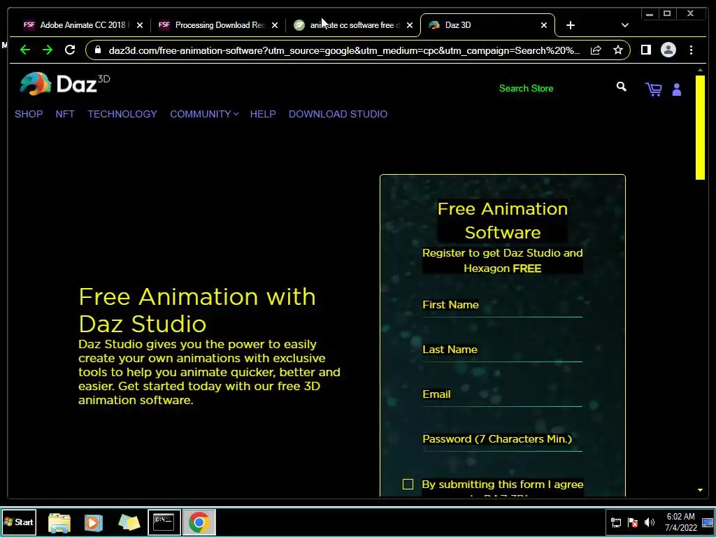
Task: Share this page icon in address bar
Action: (596, 50)
